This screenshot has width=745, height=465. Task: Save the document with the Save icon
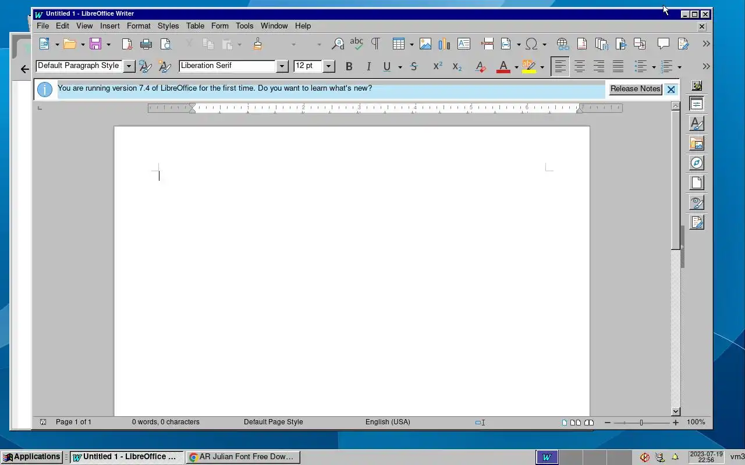pyautogui.click(x=95, y=44)
